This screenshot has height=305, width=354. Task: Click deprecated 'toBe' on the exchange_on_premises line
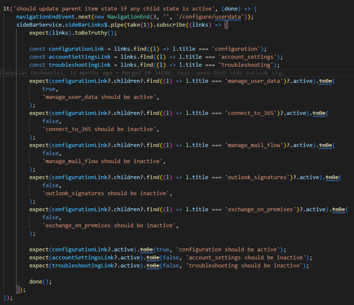pyautogui.click(x=338, y=210)
